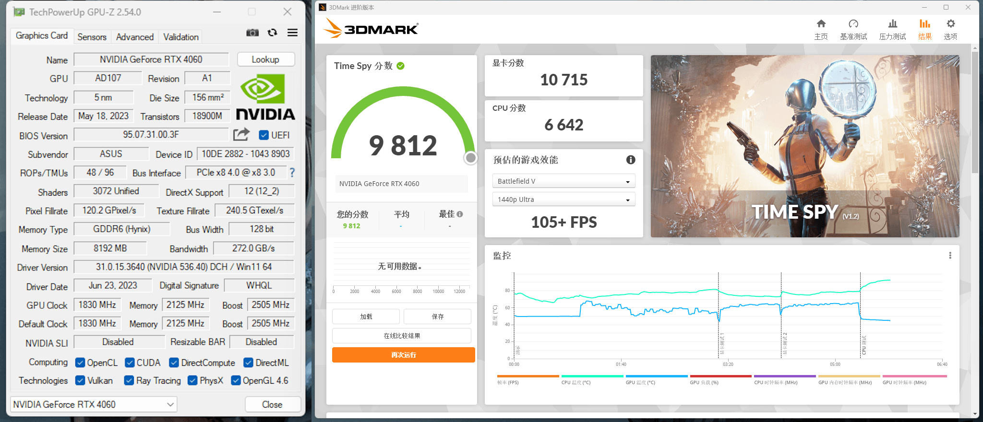Toggle the Ray Tracing checkbox
983x422 pixels.
(x=129, y=381)
